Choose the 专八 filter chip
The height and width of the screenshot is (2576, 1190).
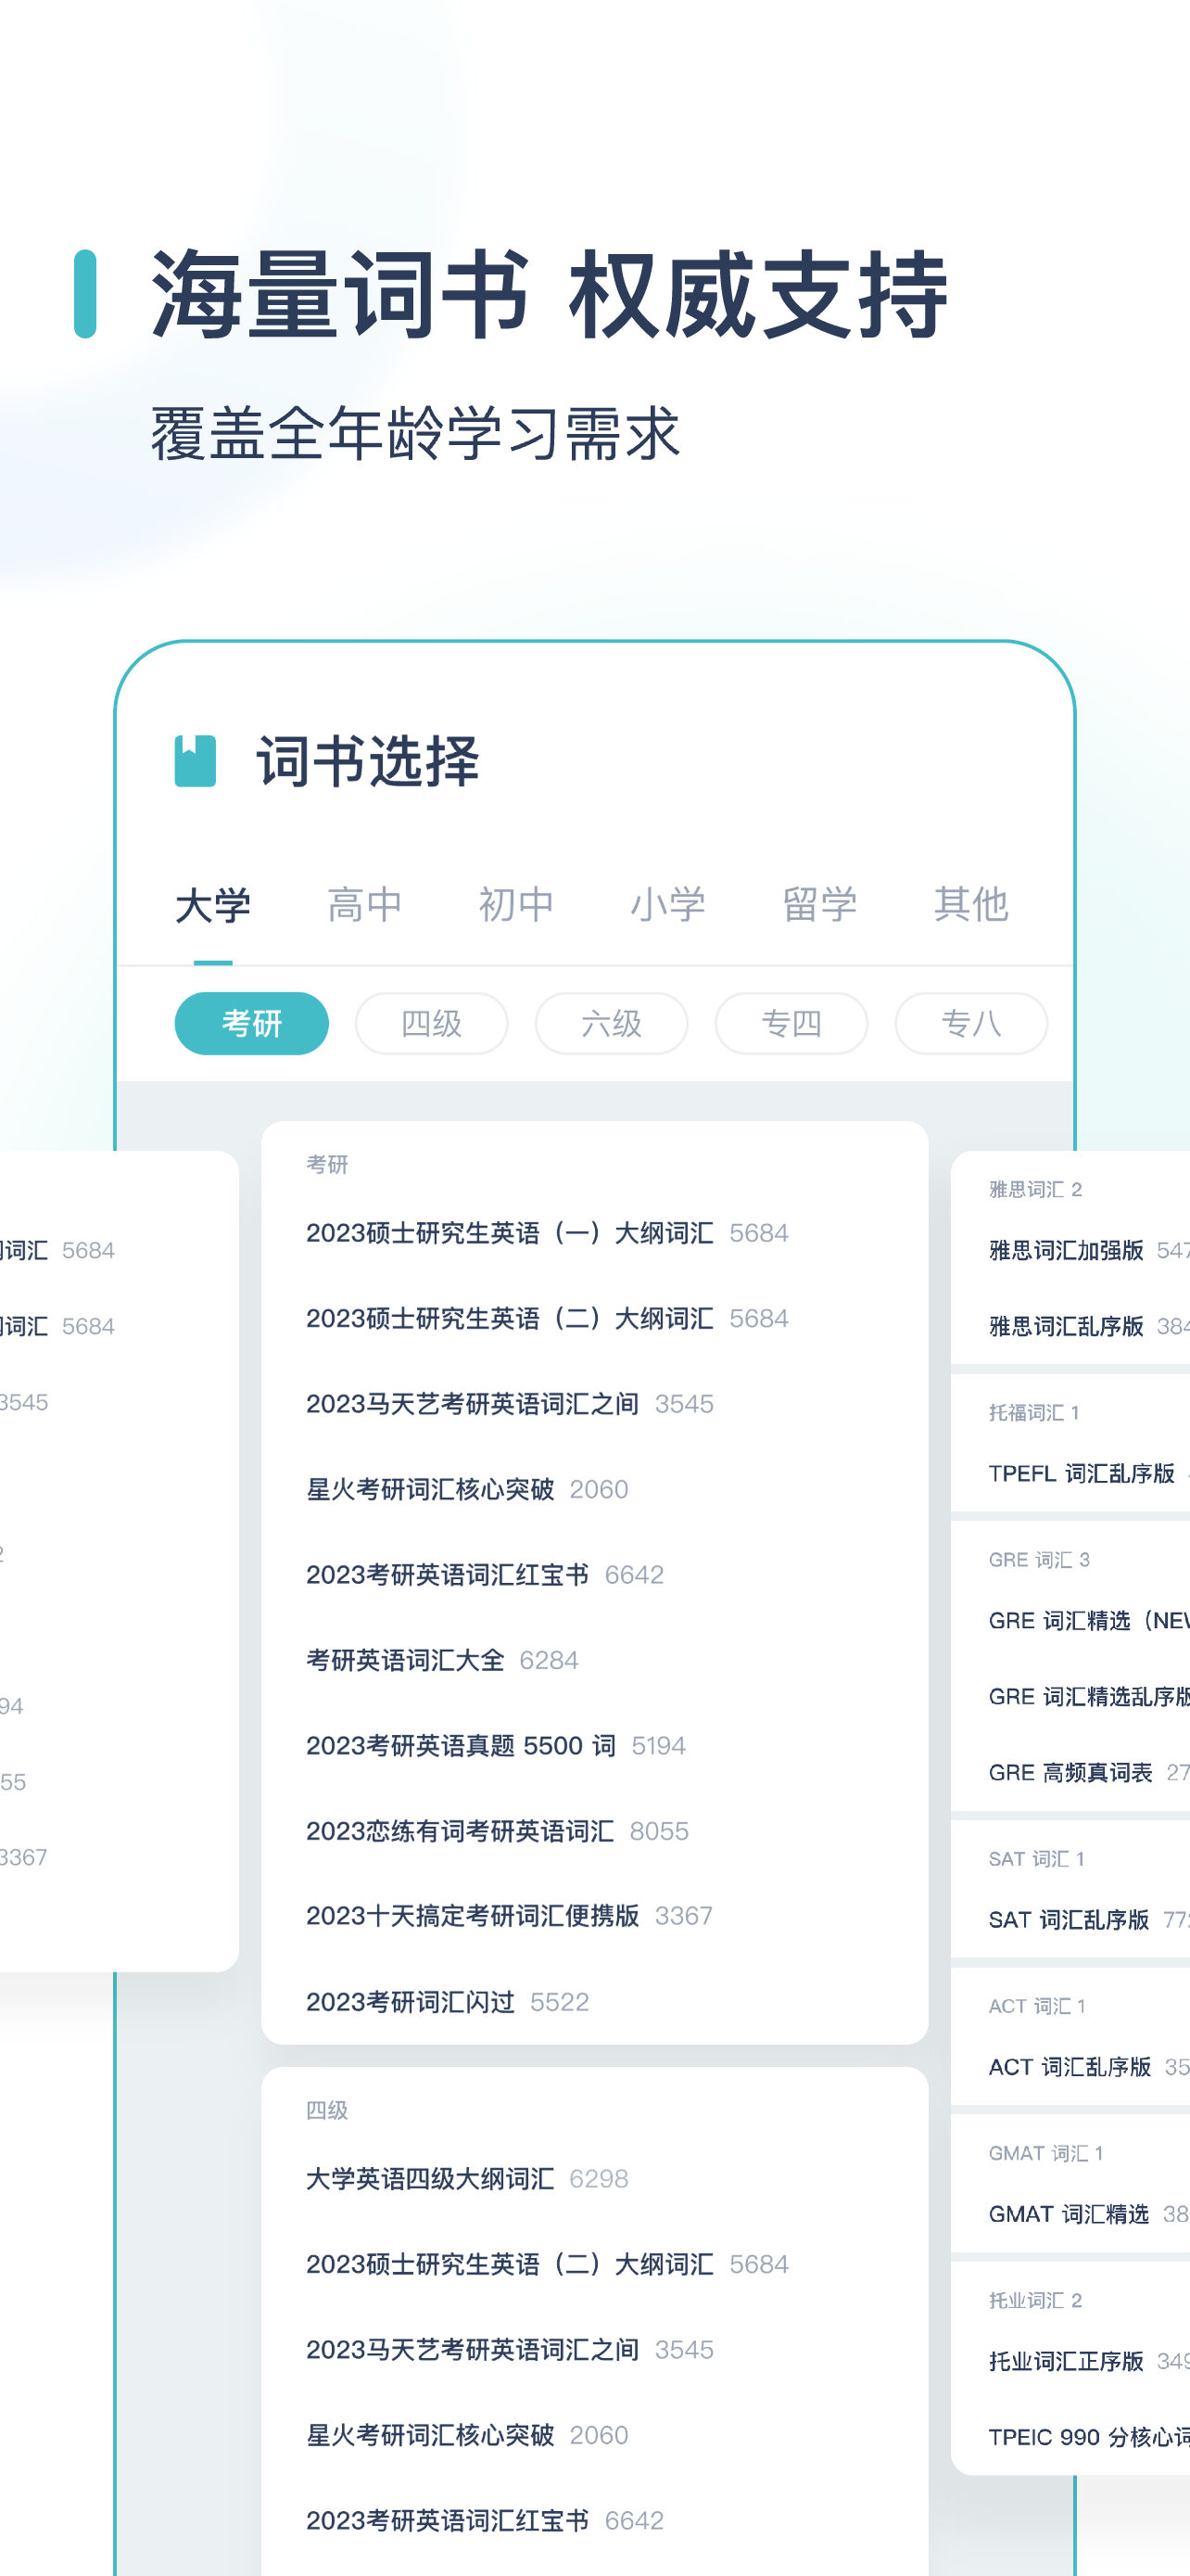pos(971,1023)
